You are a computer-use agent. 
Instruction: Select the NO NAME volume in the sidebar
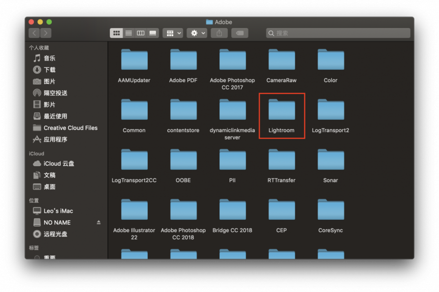(x=66, y=223)
